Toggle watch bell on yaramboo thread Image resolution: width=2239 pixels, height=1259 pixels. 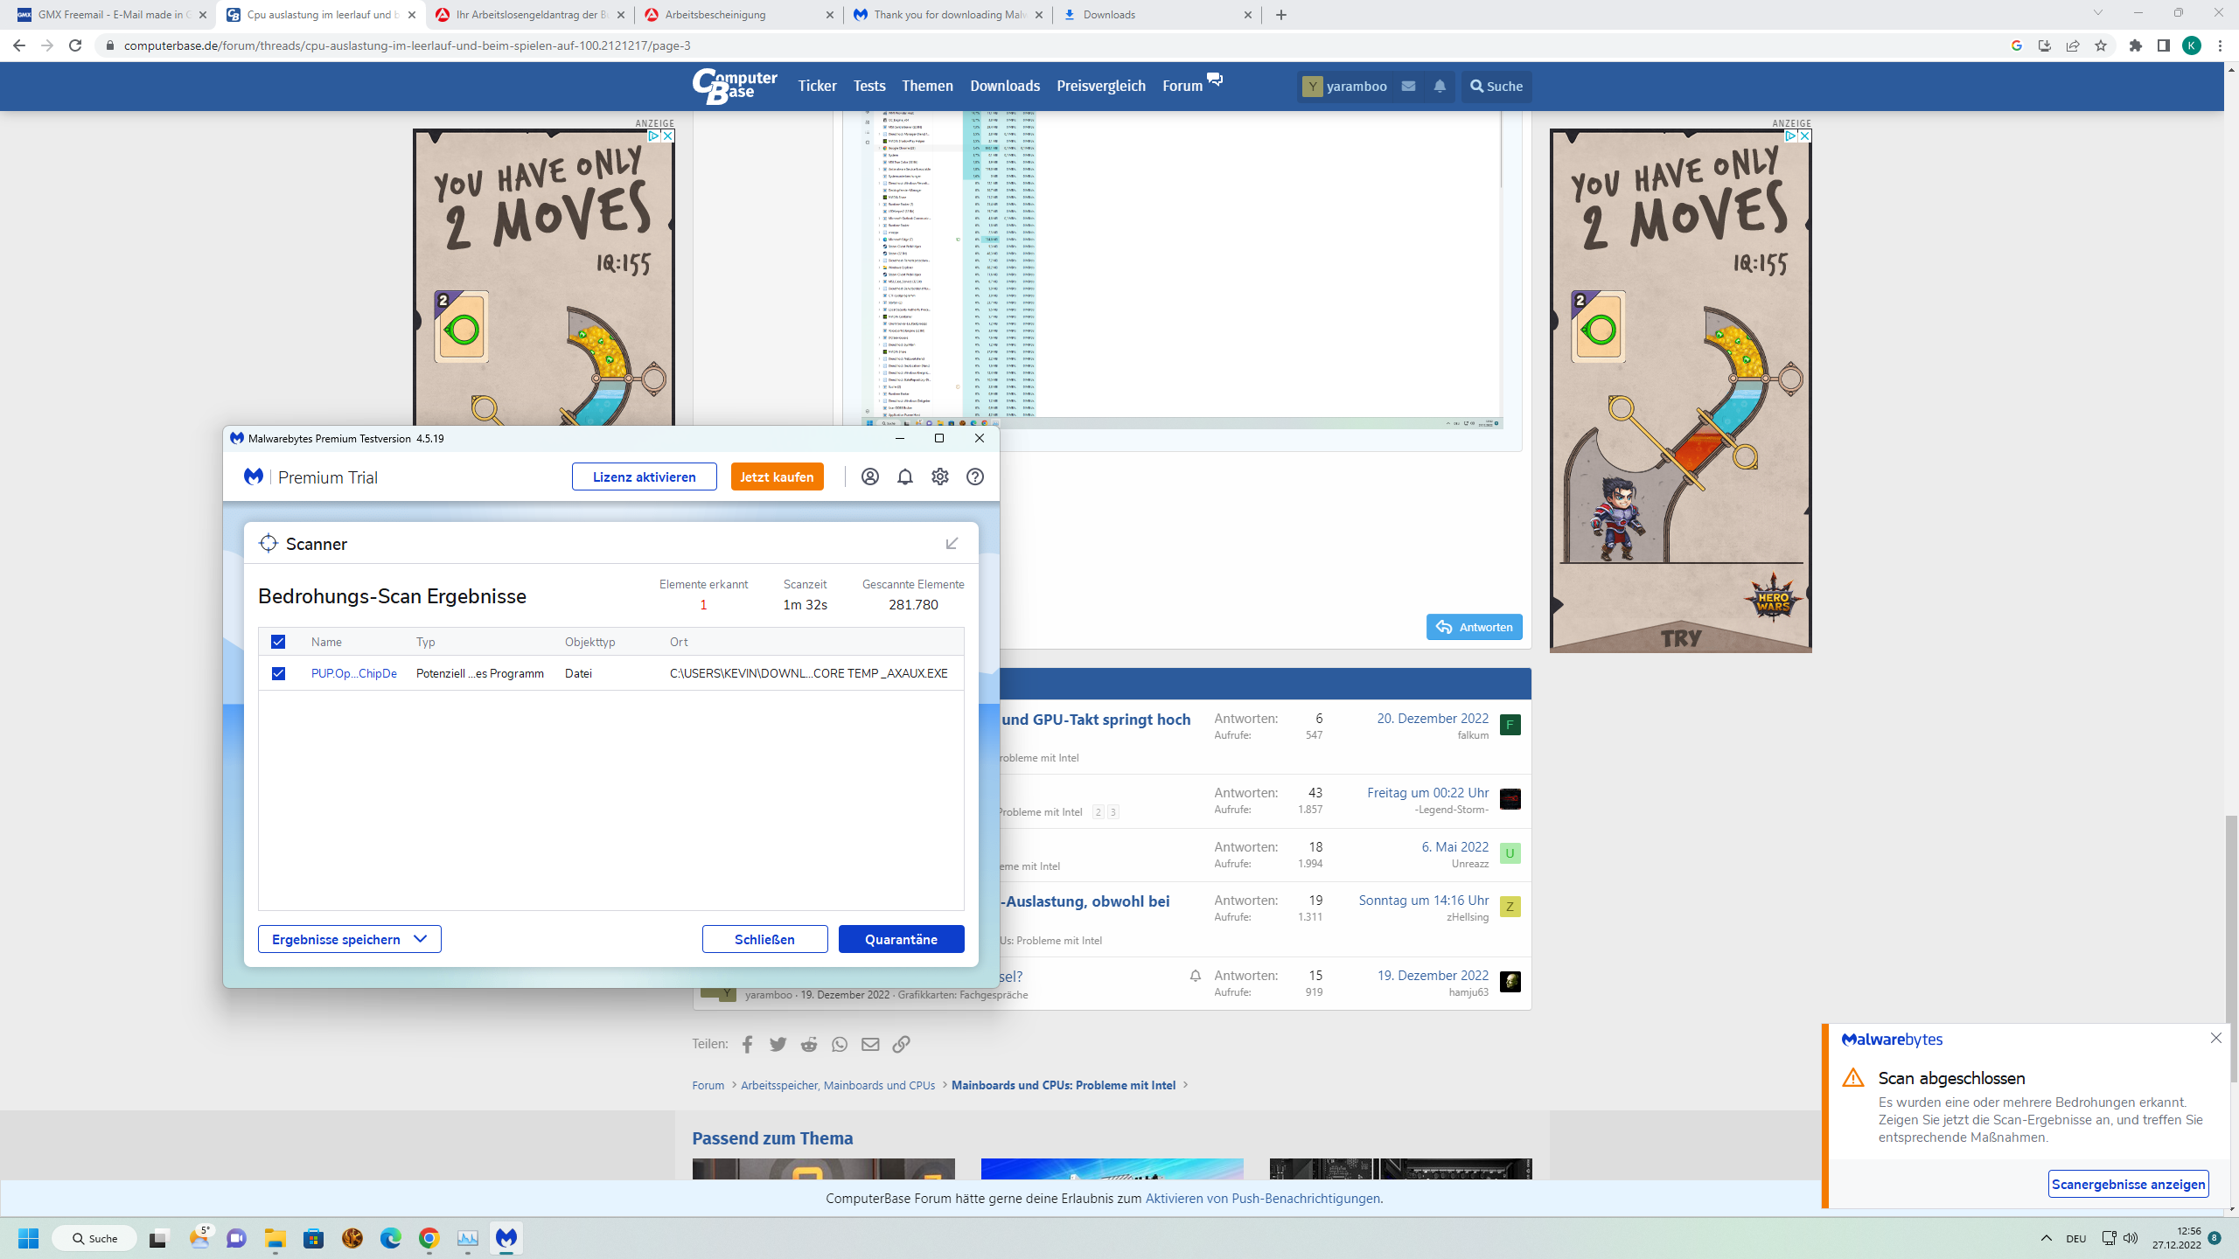coord(1195,976)
